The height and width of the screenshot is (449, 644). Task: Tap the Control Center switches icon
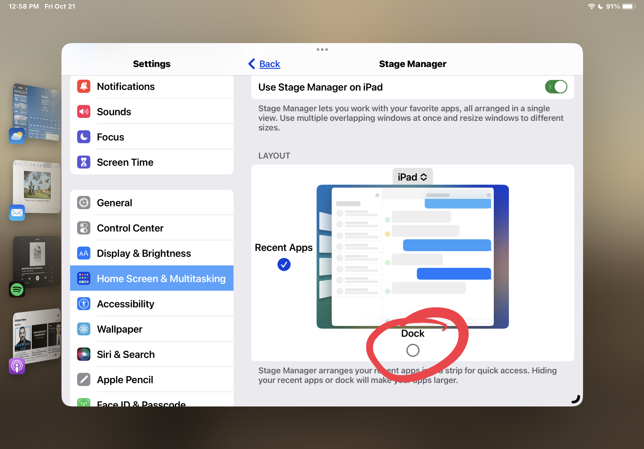pos(84,227)
